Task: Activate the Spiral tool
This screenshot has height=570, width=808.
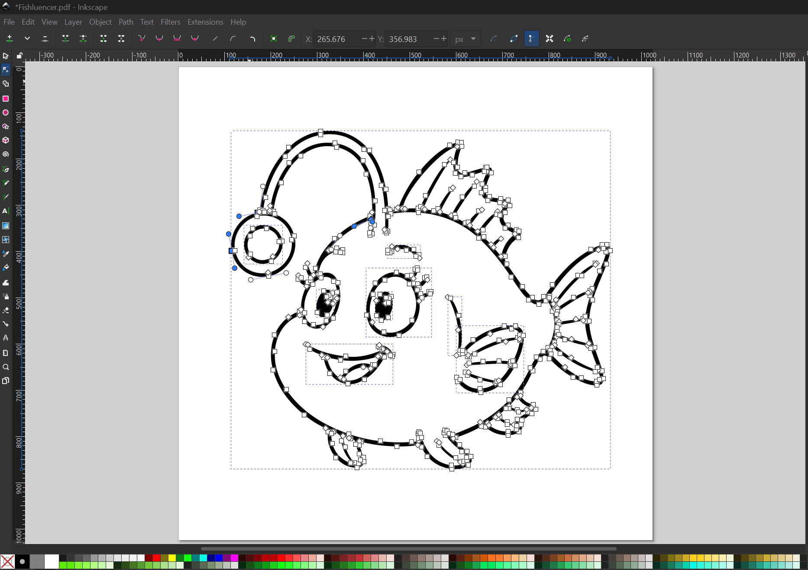Action: click(x=6, y=154)
